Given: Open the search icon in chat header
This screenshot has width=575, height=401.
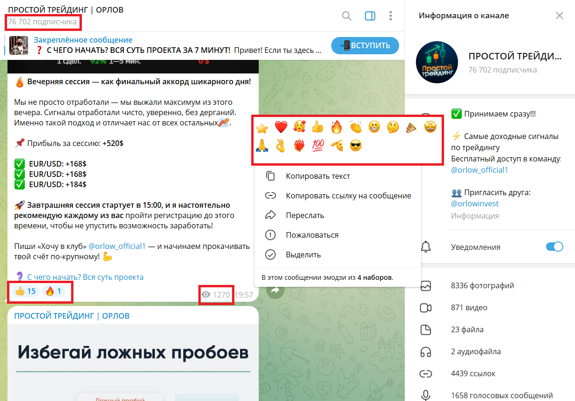Looking at the screenshot, I should pos(347,16).
